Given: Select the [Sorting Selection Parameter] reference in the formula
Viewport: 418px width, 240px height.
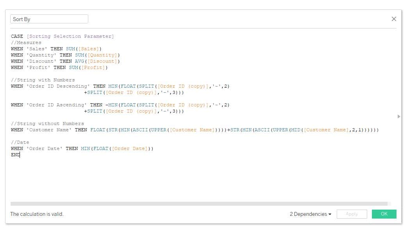Looking at the screenshot, I should point(70,36).
